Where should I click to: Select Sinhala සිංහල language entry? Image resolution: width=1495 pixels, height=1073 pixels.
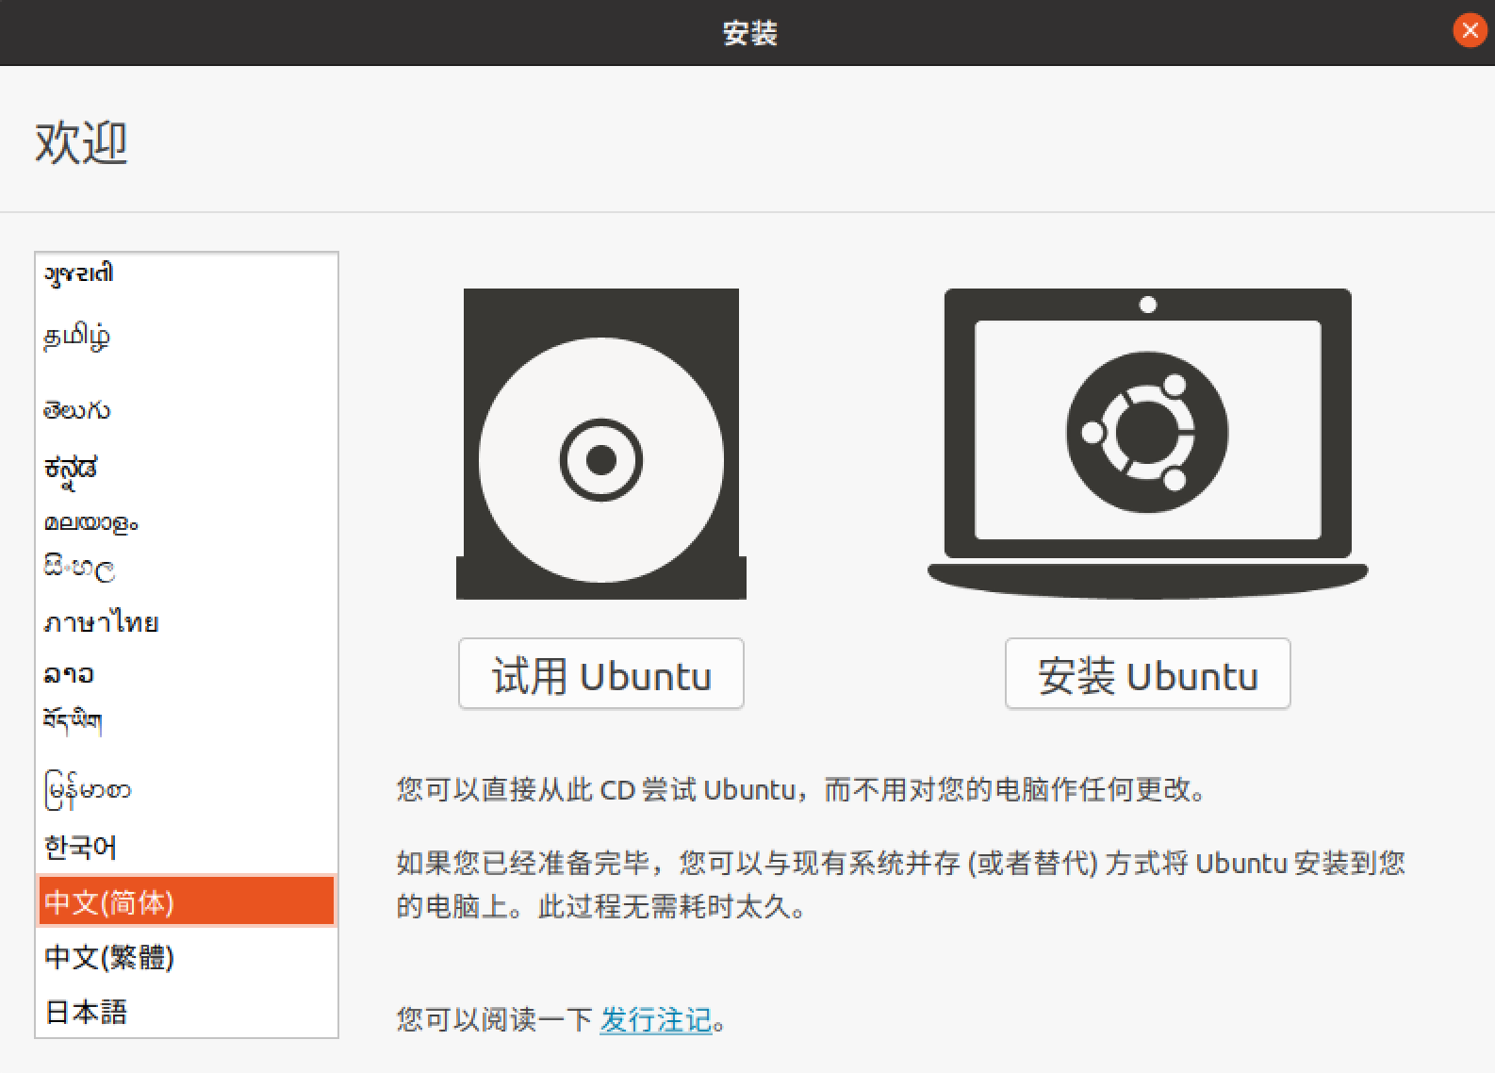(187, 568)
